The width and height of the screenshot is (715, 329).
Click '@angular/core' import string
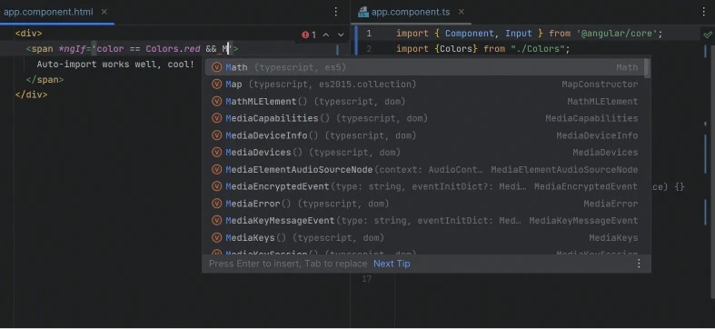[616, 34]
